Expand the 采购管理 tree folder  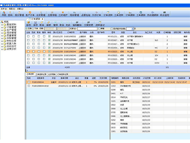point(2,38)
